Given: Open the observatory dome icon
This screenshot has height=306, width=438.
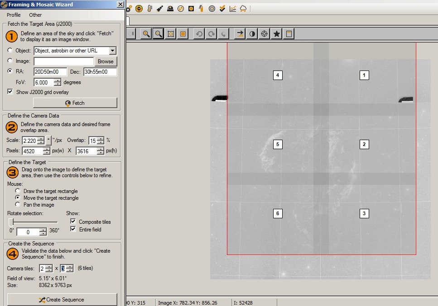Looking at the screenshot, I should pos(170,9).
